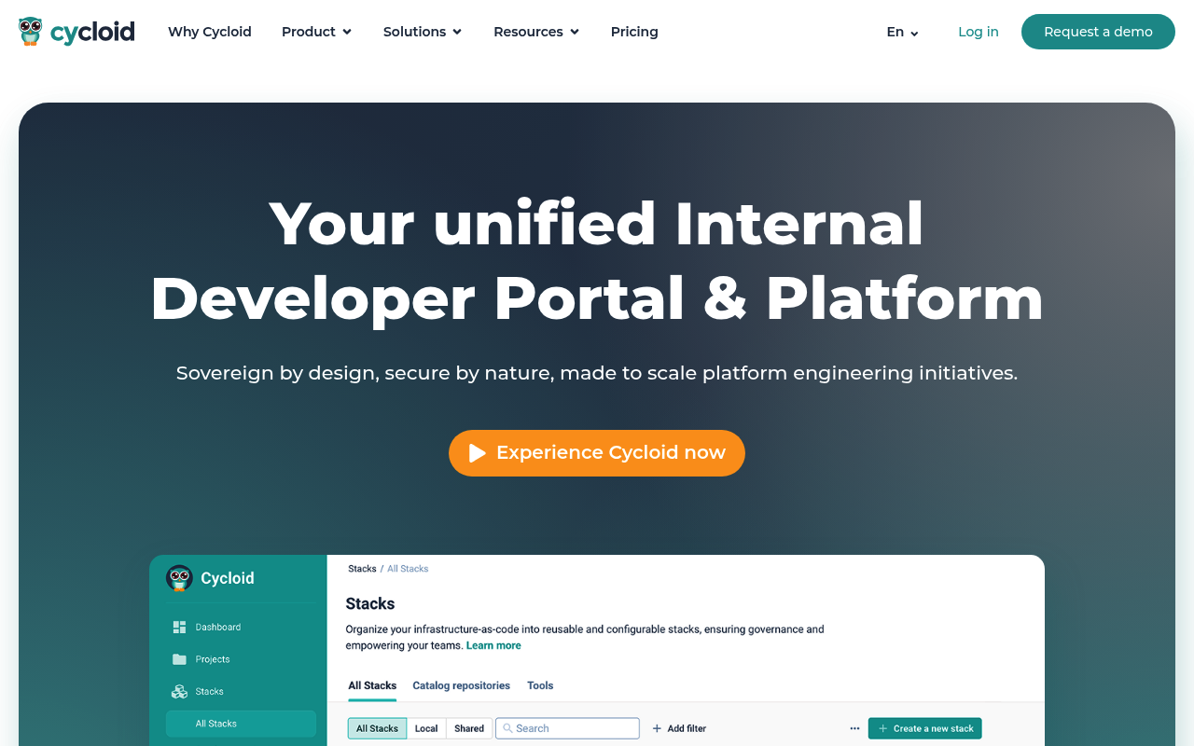Screen dimensions: 1194x746
Task: Click the Log in link
Action: click(979, 32)
